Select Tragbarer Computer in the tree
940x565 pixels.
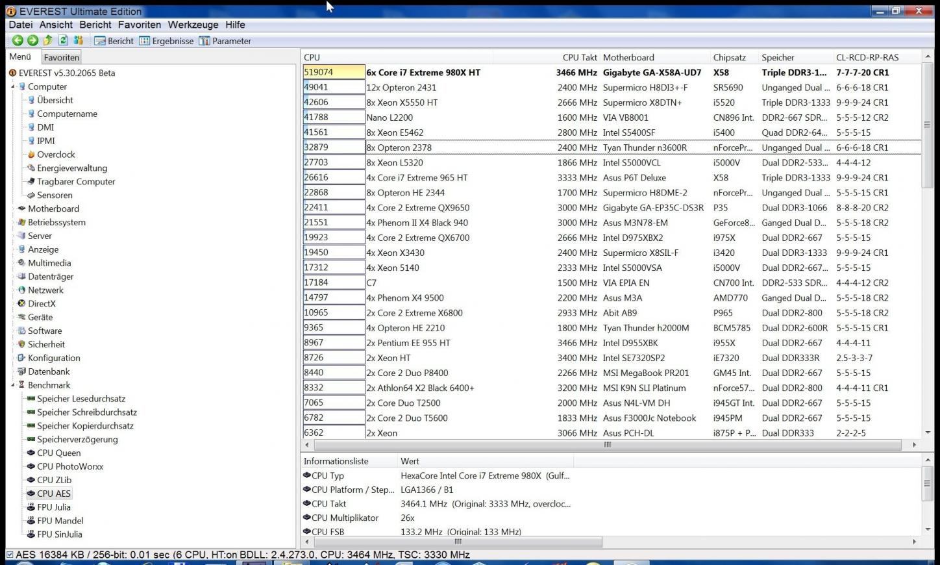[x=71, y=182]
